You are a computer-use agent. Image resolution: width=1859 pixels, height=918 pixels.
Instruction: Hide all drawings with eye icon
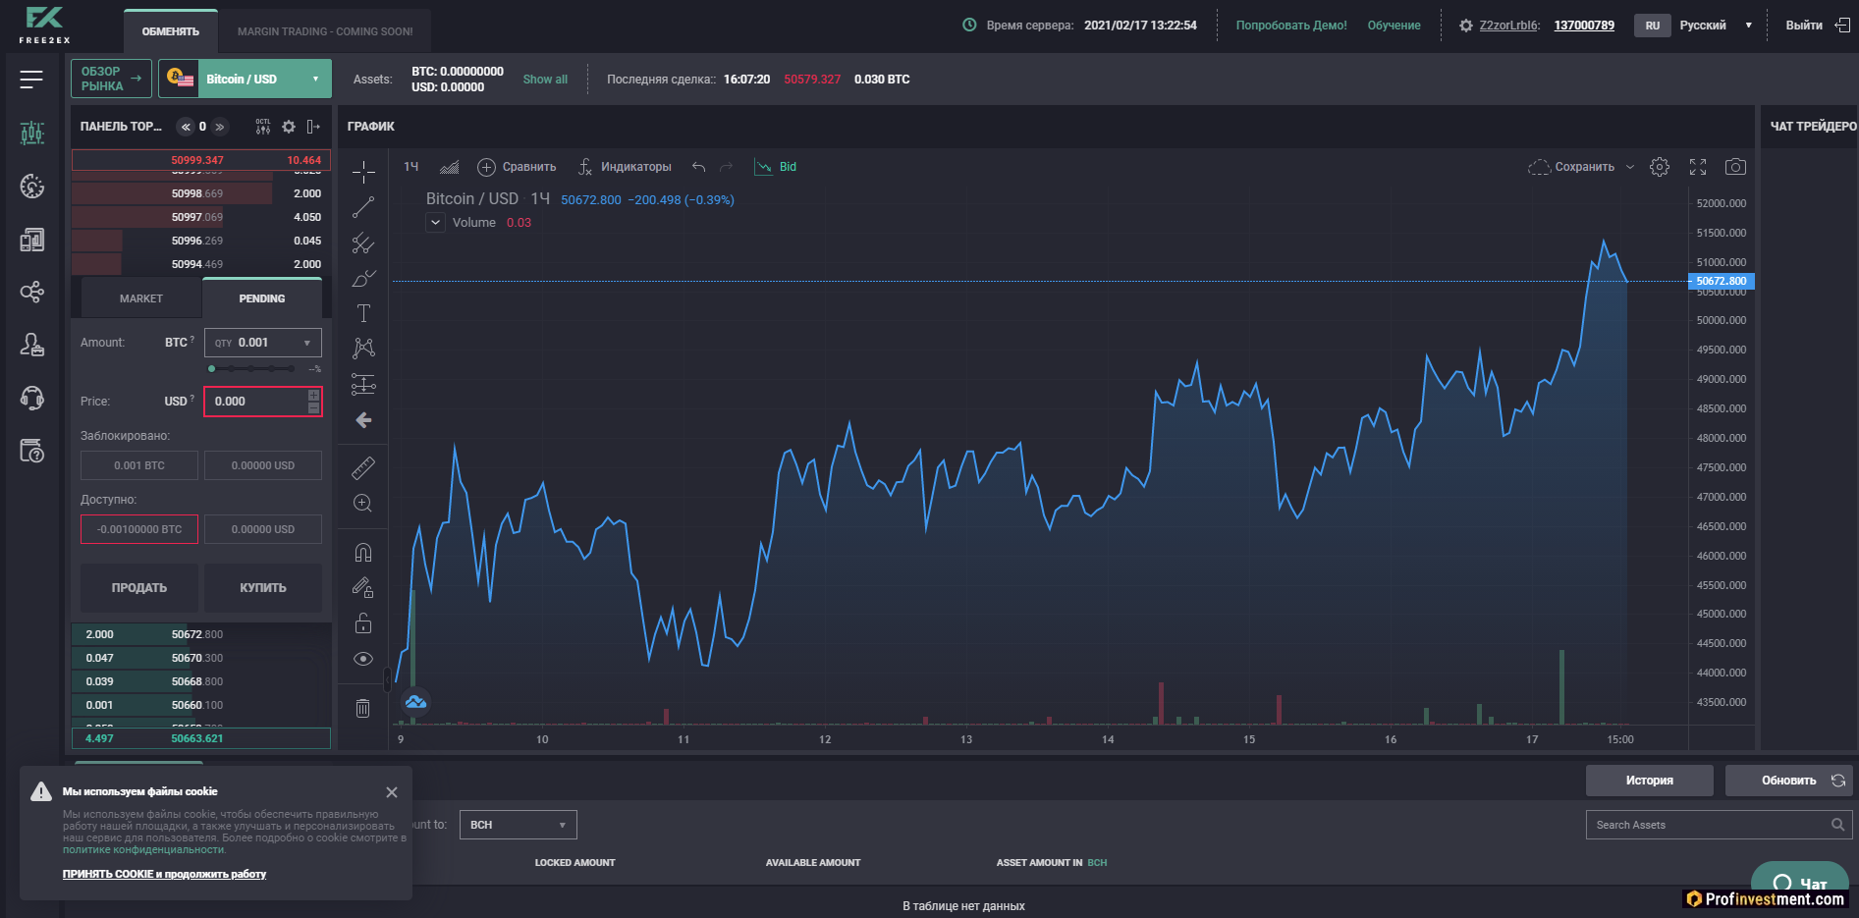coord(363,659)
